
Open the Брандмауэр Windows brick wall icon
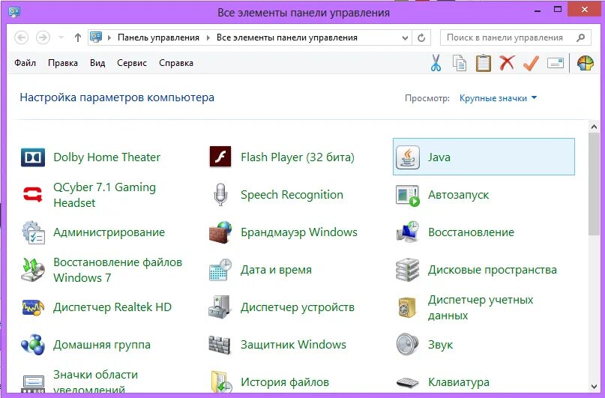220,232
